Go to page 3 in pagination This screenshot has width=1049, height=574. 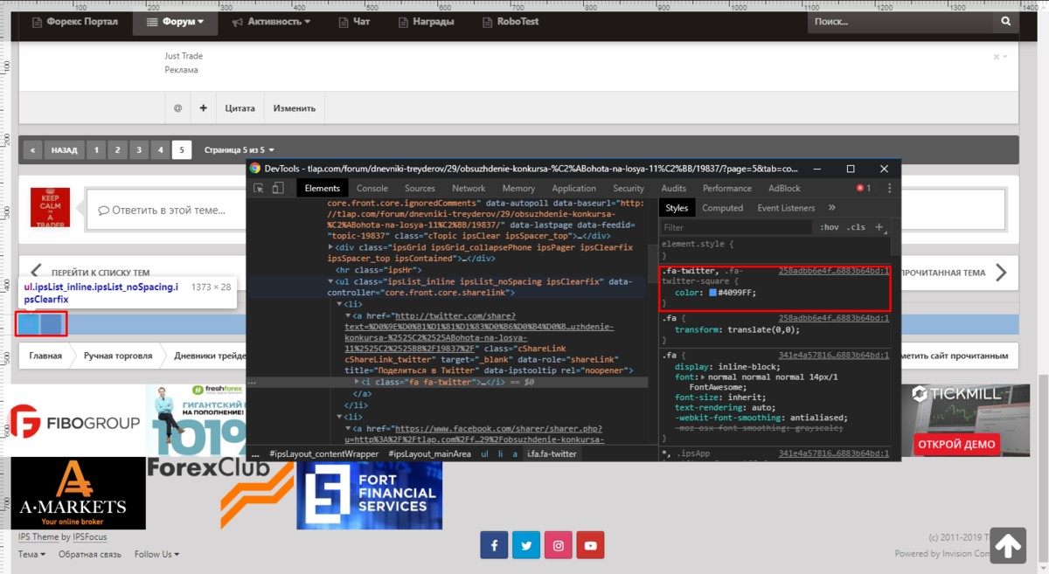[138, 149]
